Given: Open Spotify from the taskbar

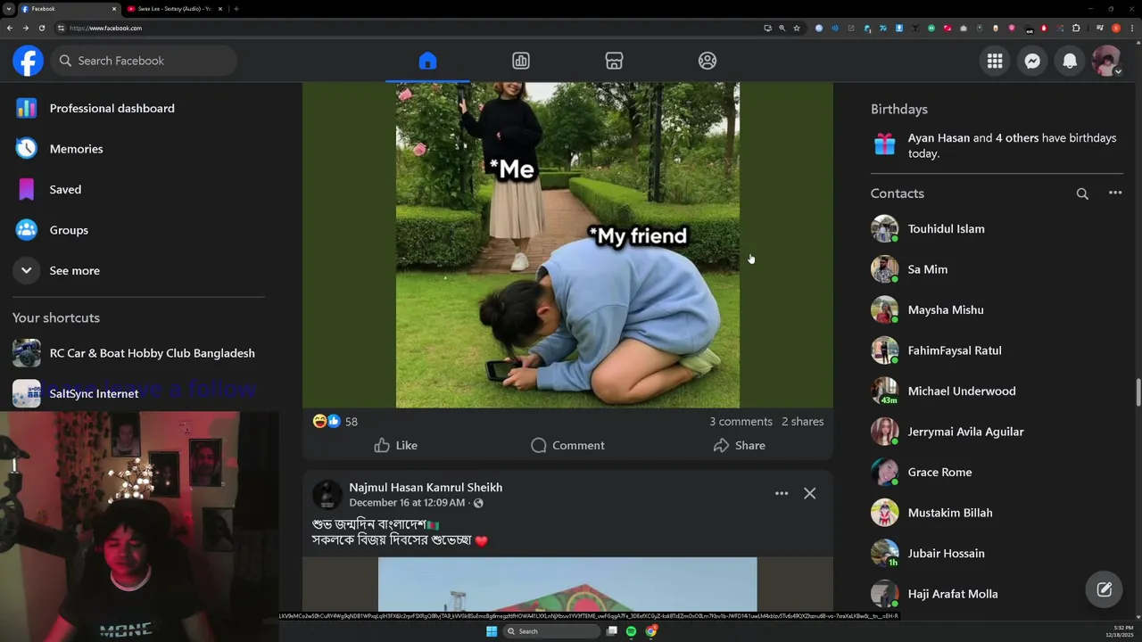Looking at the screenshot, I should point(631,631).
